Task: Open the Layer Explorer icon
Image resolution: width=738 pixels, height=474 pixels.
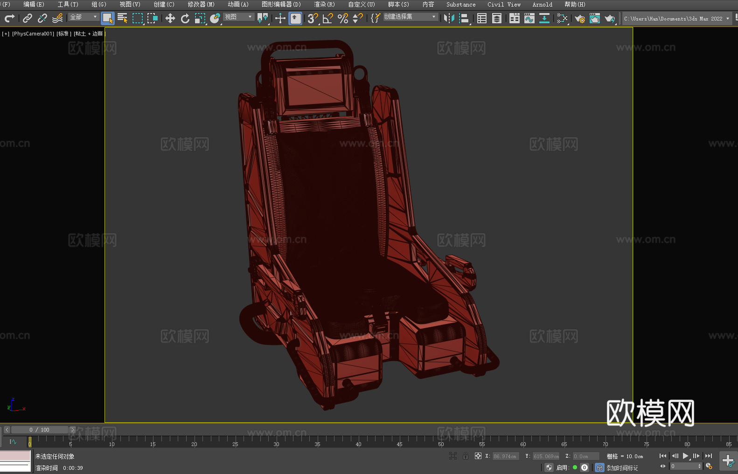Action: pyautogui.click(x=497, y=18)
